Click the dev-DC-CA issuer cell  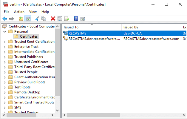coord(132,33)
